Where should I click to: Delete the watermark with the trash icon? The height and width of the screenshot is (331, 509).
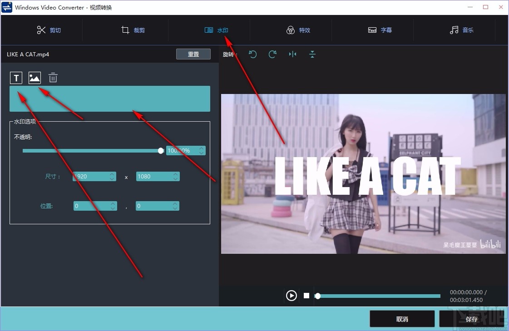53,78
